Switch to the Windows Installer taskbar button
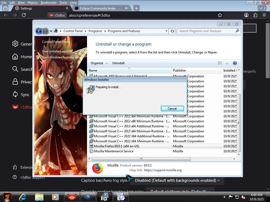 pyautogui.click(x=105, y=197)
